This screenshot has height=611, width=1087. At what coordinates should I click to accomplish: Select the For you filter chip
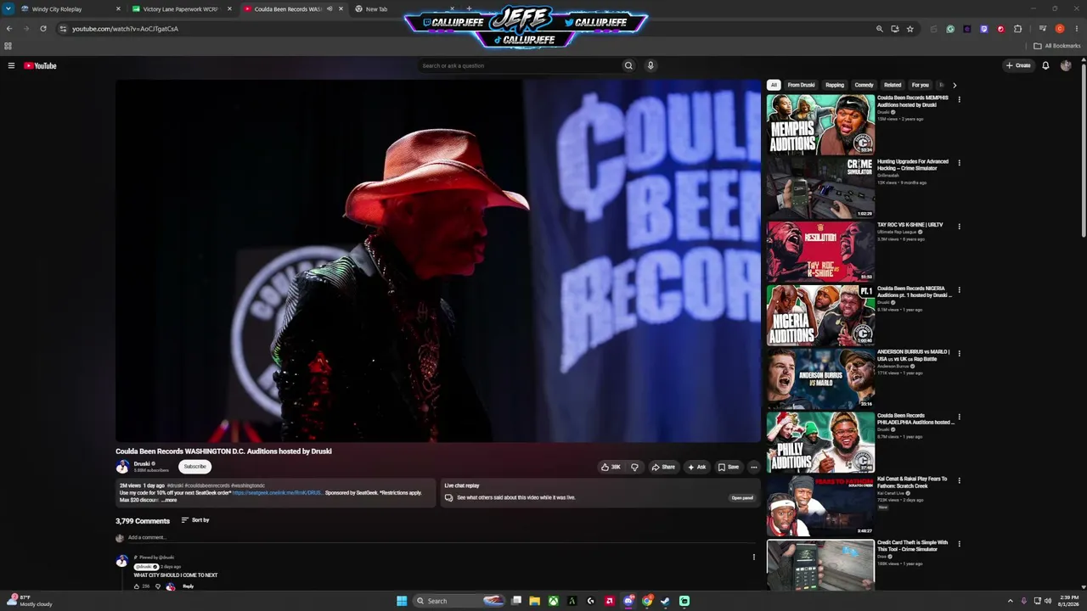click(x=920, y=85)
